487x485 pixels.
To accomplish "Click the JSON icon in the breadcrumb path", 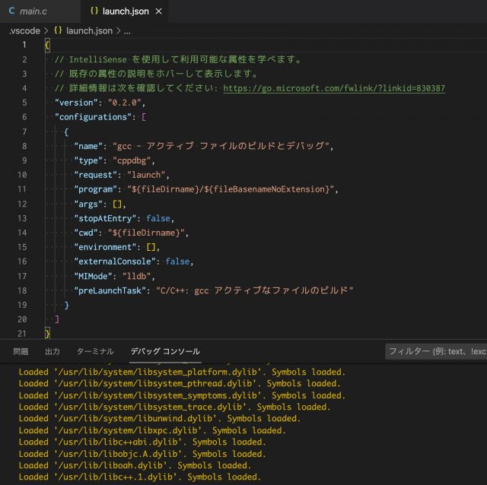I will (58, 31).
